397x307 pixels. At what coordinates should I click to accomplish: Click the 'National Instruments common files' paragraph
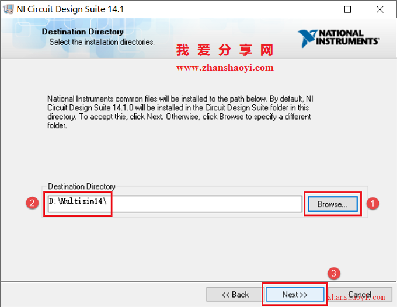tap(180, 112)
